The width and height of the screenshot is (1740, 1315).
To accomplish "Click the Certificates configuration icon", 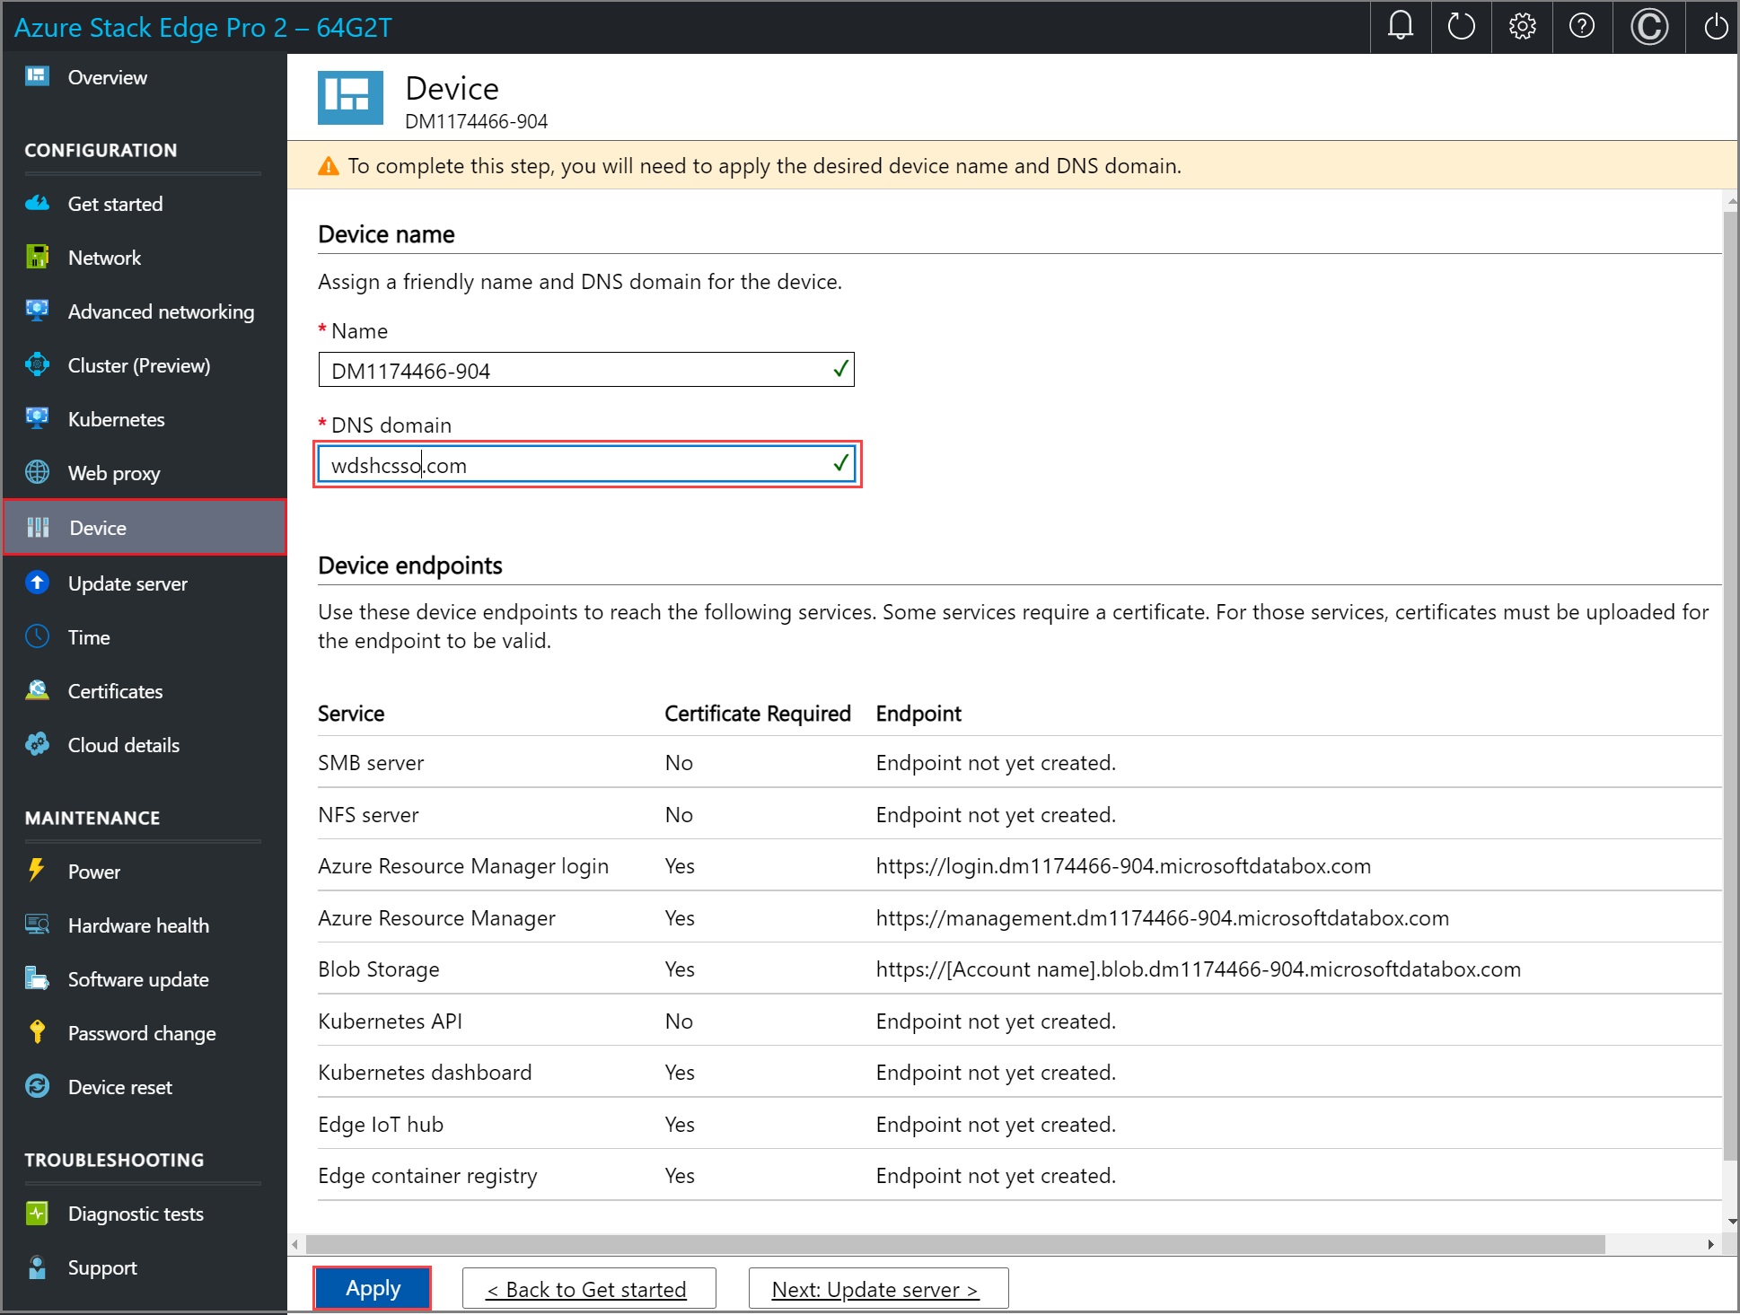I will (39, 690).
